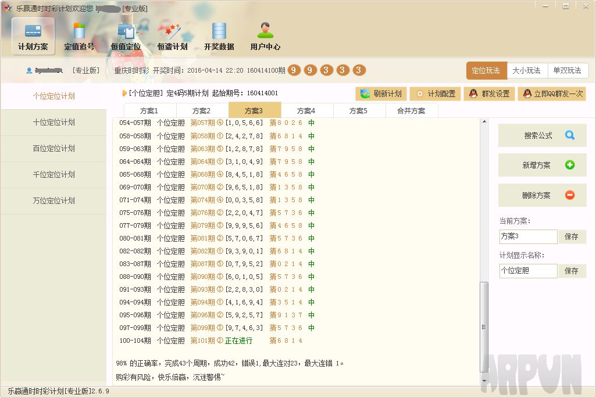Click the gear icon on 计划配置
Screen dimensions: 596x398
pos(420,94)
